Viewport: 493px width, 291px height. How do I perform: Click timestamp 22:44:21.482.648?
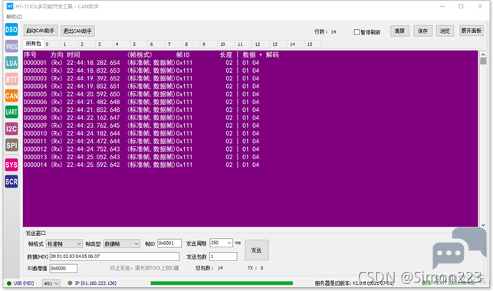click(x=93, y=102)
